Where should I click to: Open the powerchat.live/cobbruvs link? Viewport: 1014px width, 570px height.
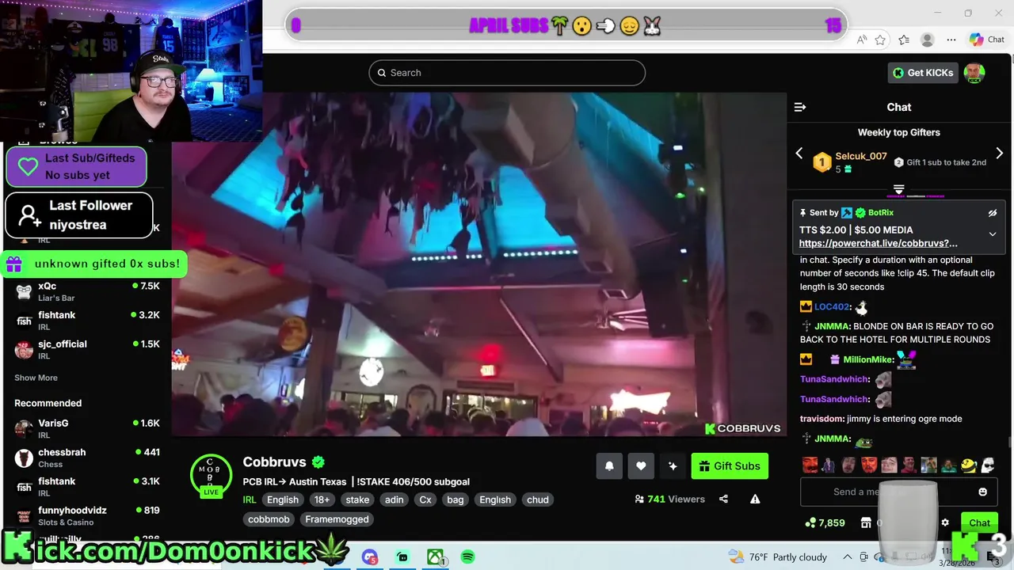pyautogui.click(x=878, y=243)
